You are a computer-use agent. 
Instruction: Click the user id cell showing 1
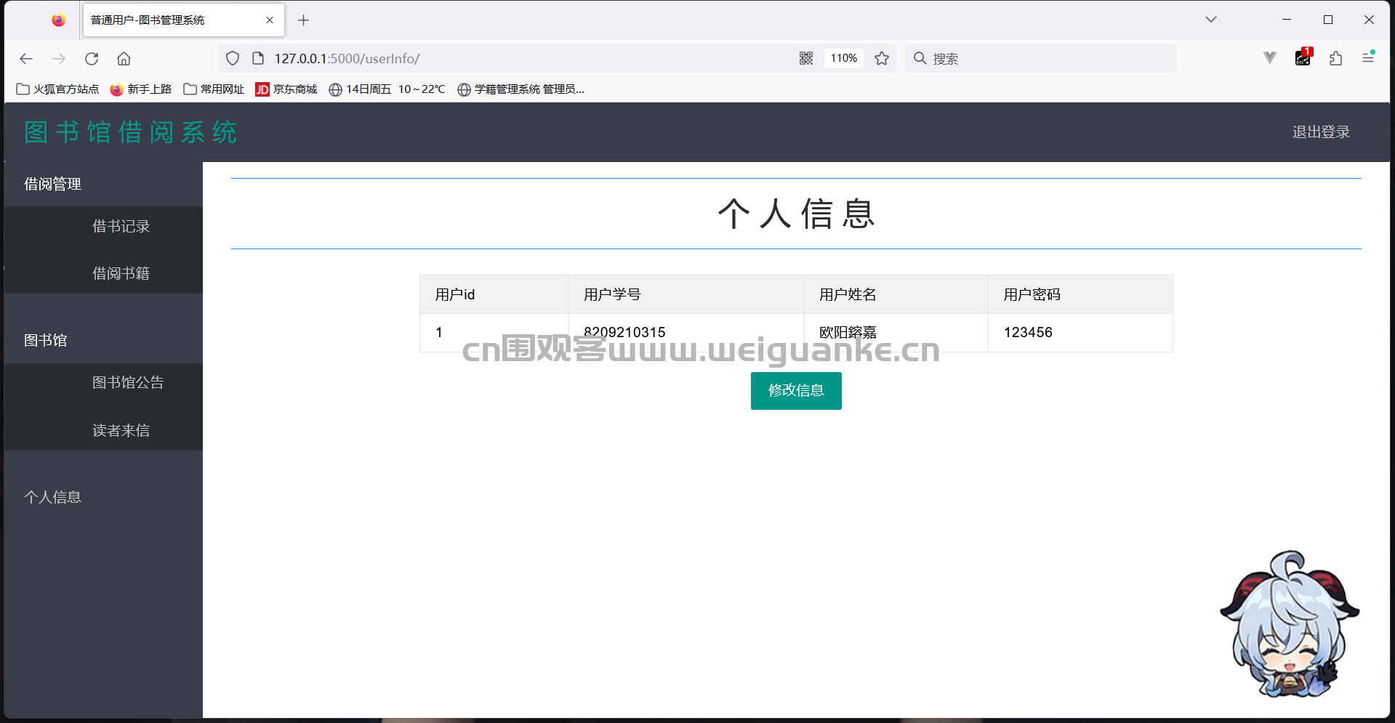tap(494, 333)
